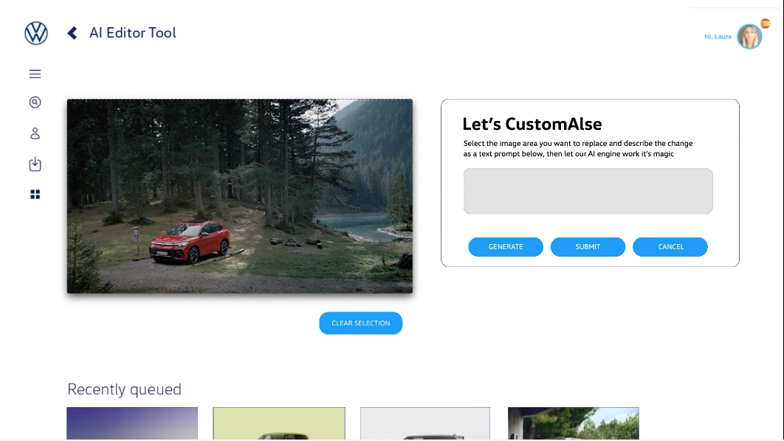Image resolution: width=784 pixels, height=441 pixels.
Task: Click the Spanish flag language badge
Action: point(766,24)
